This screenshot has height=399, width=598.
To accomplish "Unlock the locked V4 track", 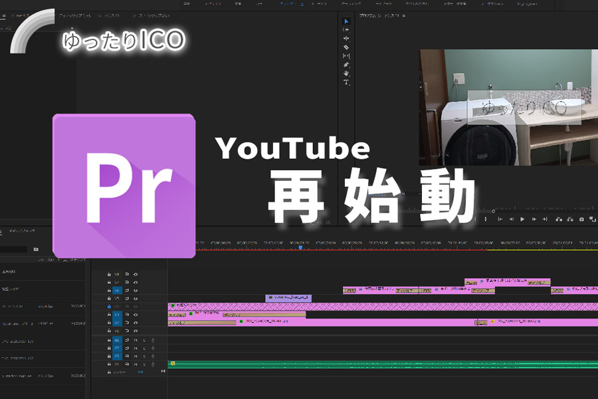I will click(109, 307).
